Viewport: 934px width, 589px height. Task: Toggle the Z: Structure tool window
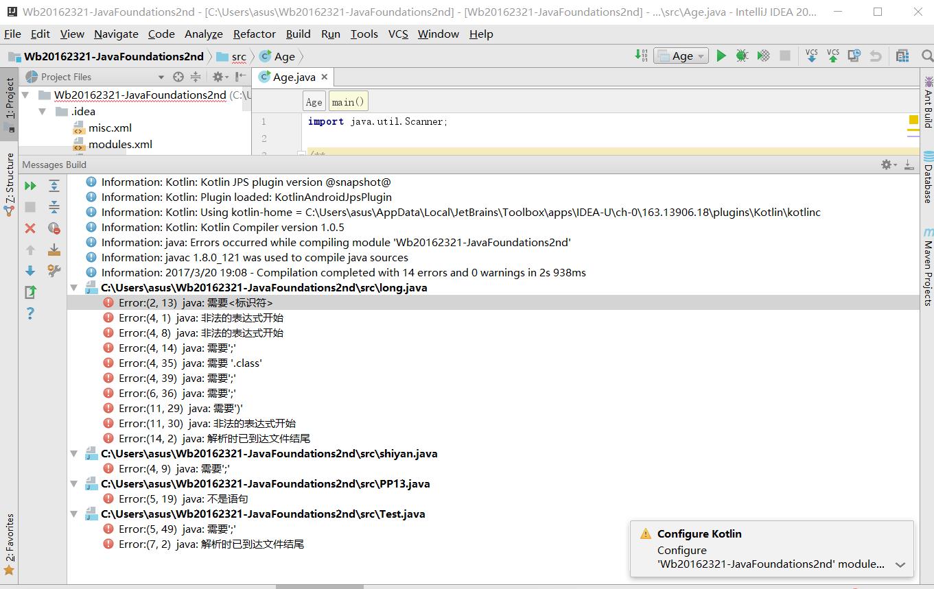(x=9, y=184)
